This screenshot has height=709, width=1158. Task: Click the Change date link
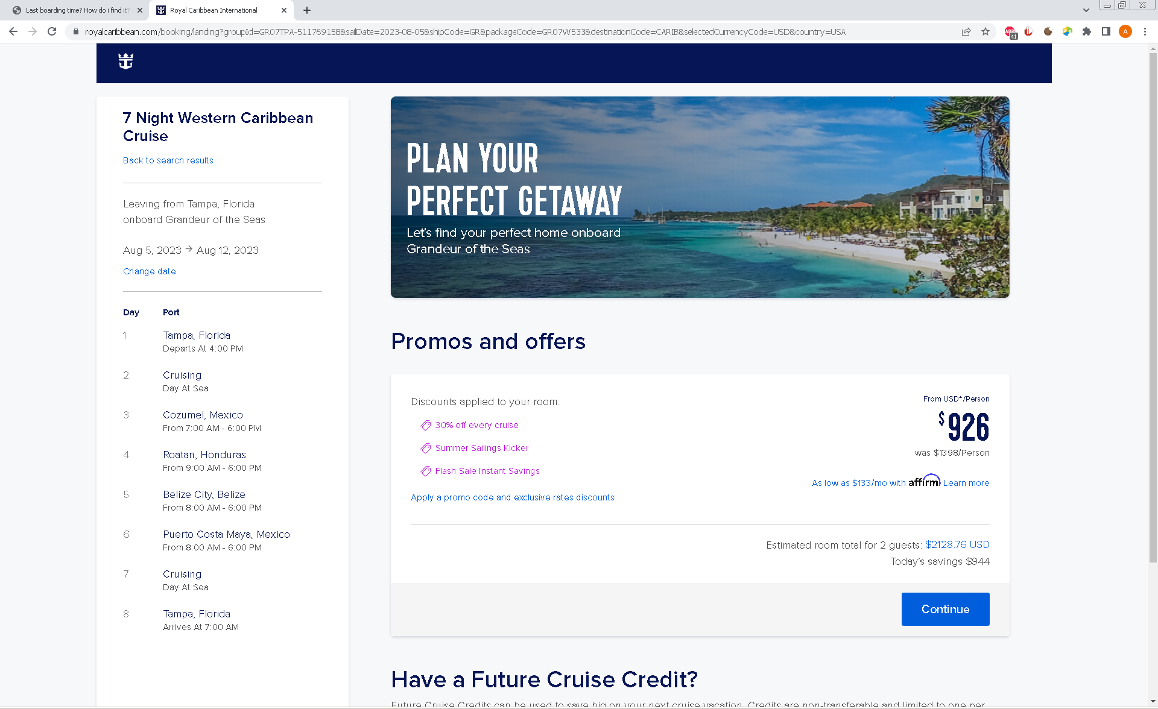pyautogui.click(x=150, y=271)
